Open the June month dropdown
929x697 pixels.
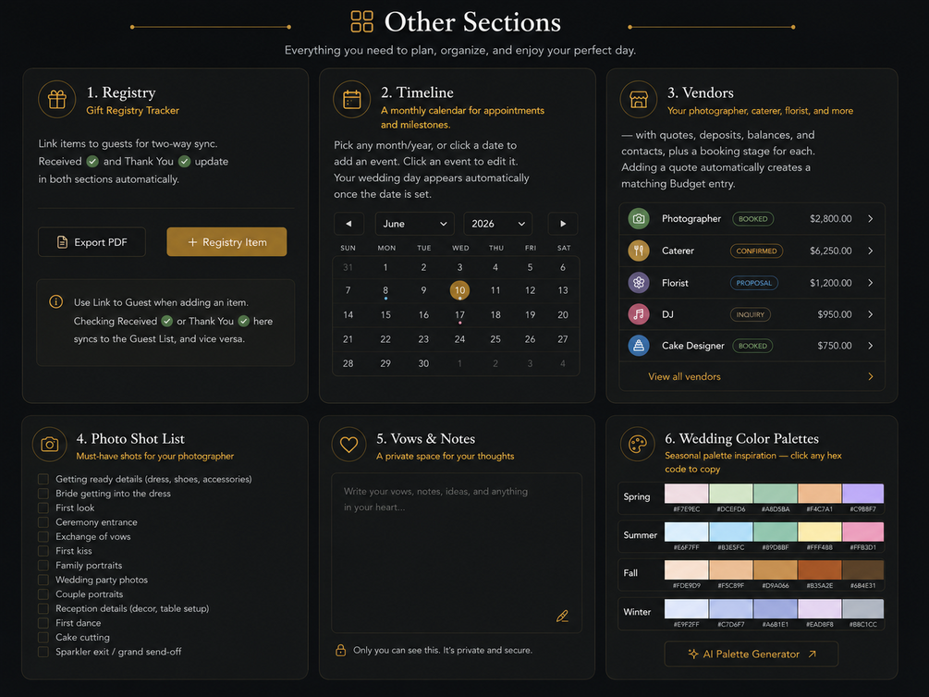tap(414, 224)
